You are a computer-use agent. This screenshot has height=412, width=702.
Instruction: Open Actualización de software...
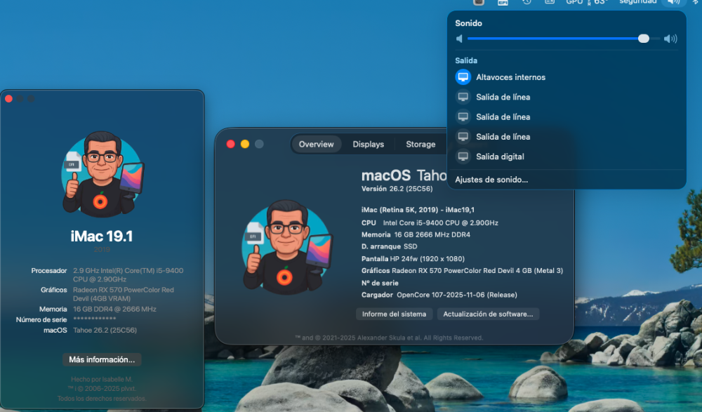(x=488, y=314)
